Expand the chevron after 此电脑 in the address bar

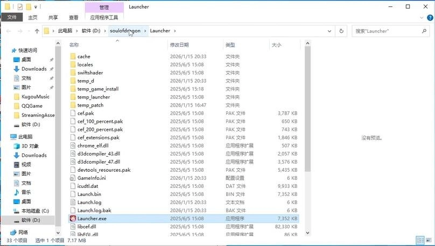[77, 31]
